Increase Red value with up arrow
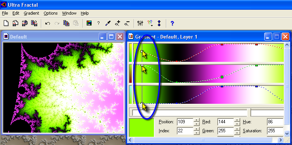The width and height of the screenshot is (292, 145). (237, 120)
